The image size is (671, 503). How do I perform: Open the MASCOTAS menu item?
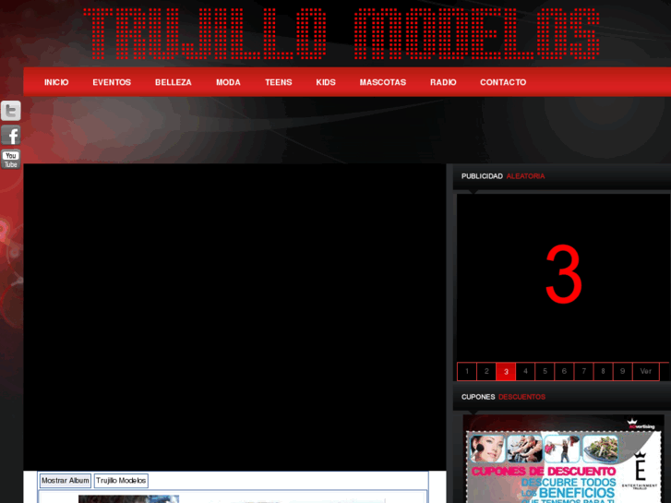click(x=383, y=82)
